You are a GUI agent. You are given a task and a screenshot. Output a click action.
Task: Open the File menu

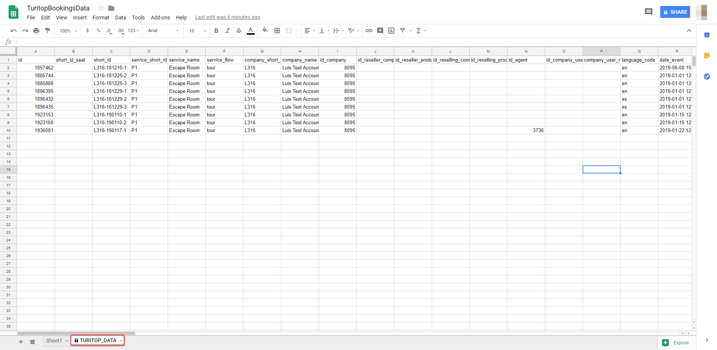[x=31, y=18]
